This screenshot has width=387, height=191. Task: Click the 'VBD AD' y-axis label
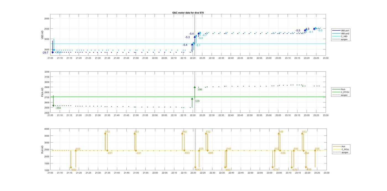point(43,35)
